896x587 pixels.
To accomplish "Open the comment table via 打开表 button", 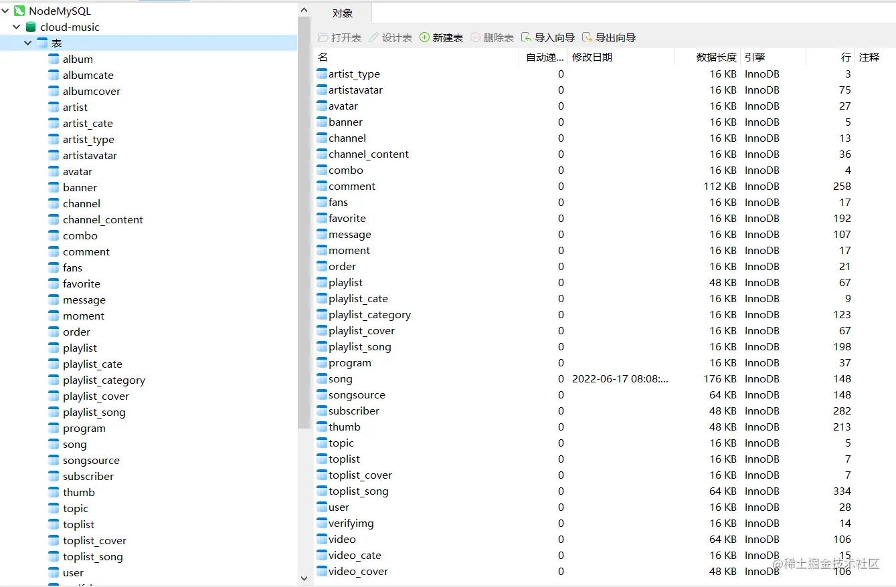I will point(338,37).
